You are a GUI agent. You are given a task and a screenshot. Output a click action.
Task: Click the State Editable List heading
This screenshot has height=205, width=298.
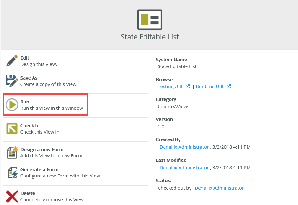[150, 37]
